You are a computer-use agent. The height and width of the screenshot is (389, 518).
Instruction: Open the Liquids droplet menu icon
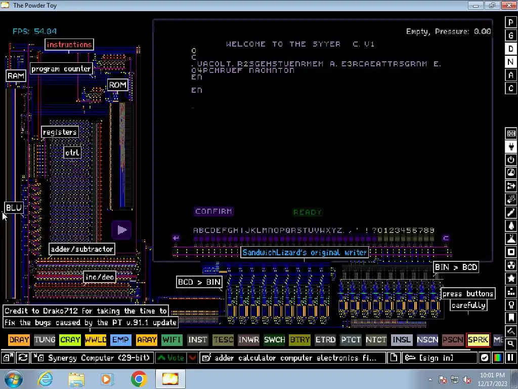point(511,226)
